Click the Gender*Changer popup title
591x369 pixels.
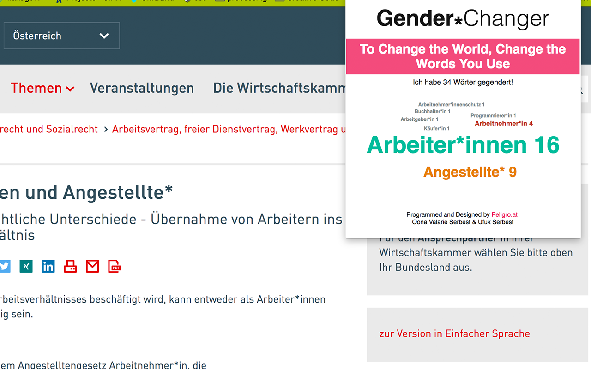pos(463,19)
